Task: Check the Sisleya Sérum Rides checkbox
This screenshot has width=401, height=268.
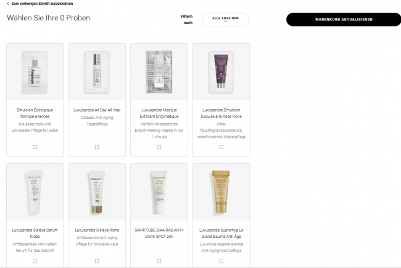Action: [35, 261]
